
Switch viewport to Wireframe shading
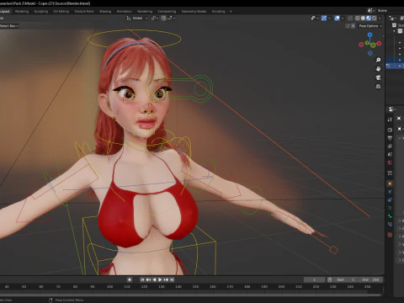pyautogui.click(x=358, y=19)
